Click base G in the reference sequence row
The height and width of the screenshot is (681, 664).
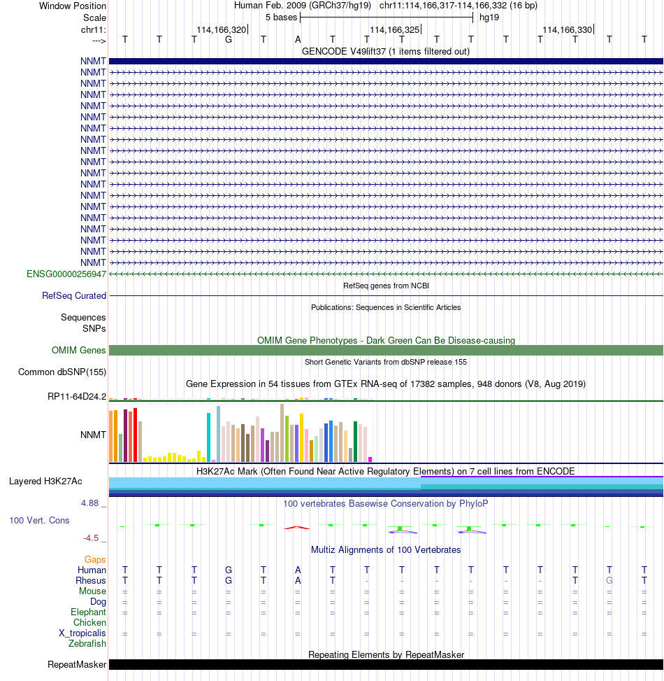coord(229,39)
